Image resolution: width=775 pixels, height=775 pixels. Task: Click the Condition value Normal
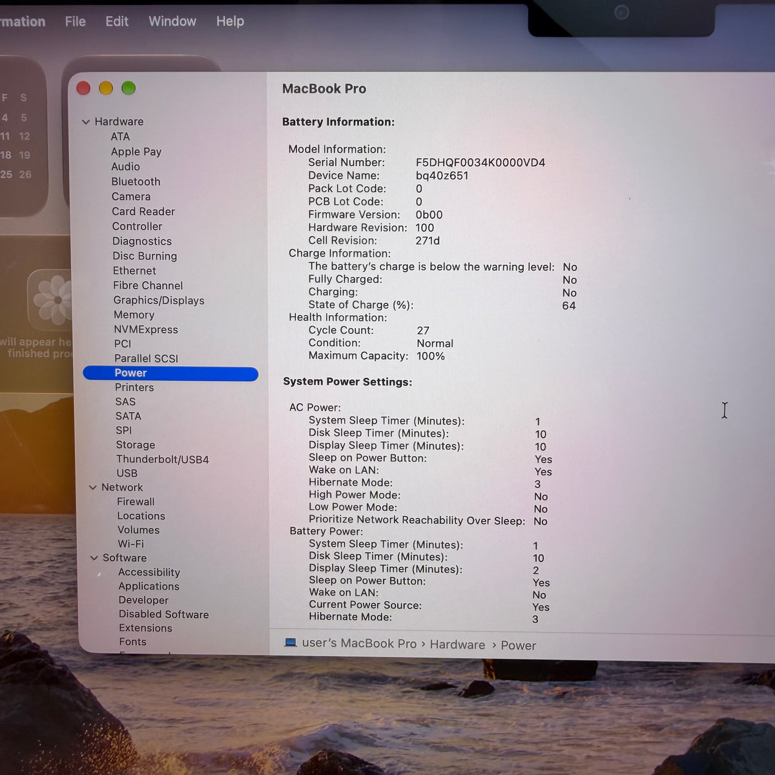435,344
